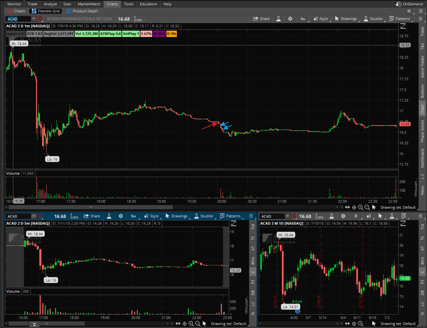This screenshot has height=328, width=427.
Task: Toggle the Active Trader side panel
Action: click(x=422, y=66)
